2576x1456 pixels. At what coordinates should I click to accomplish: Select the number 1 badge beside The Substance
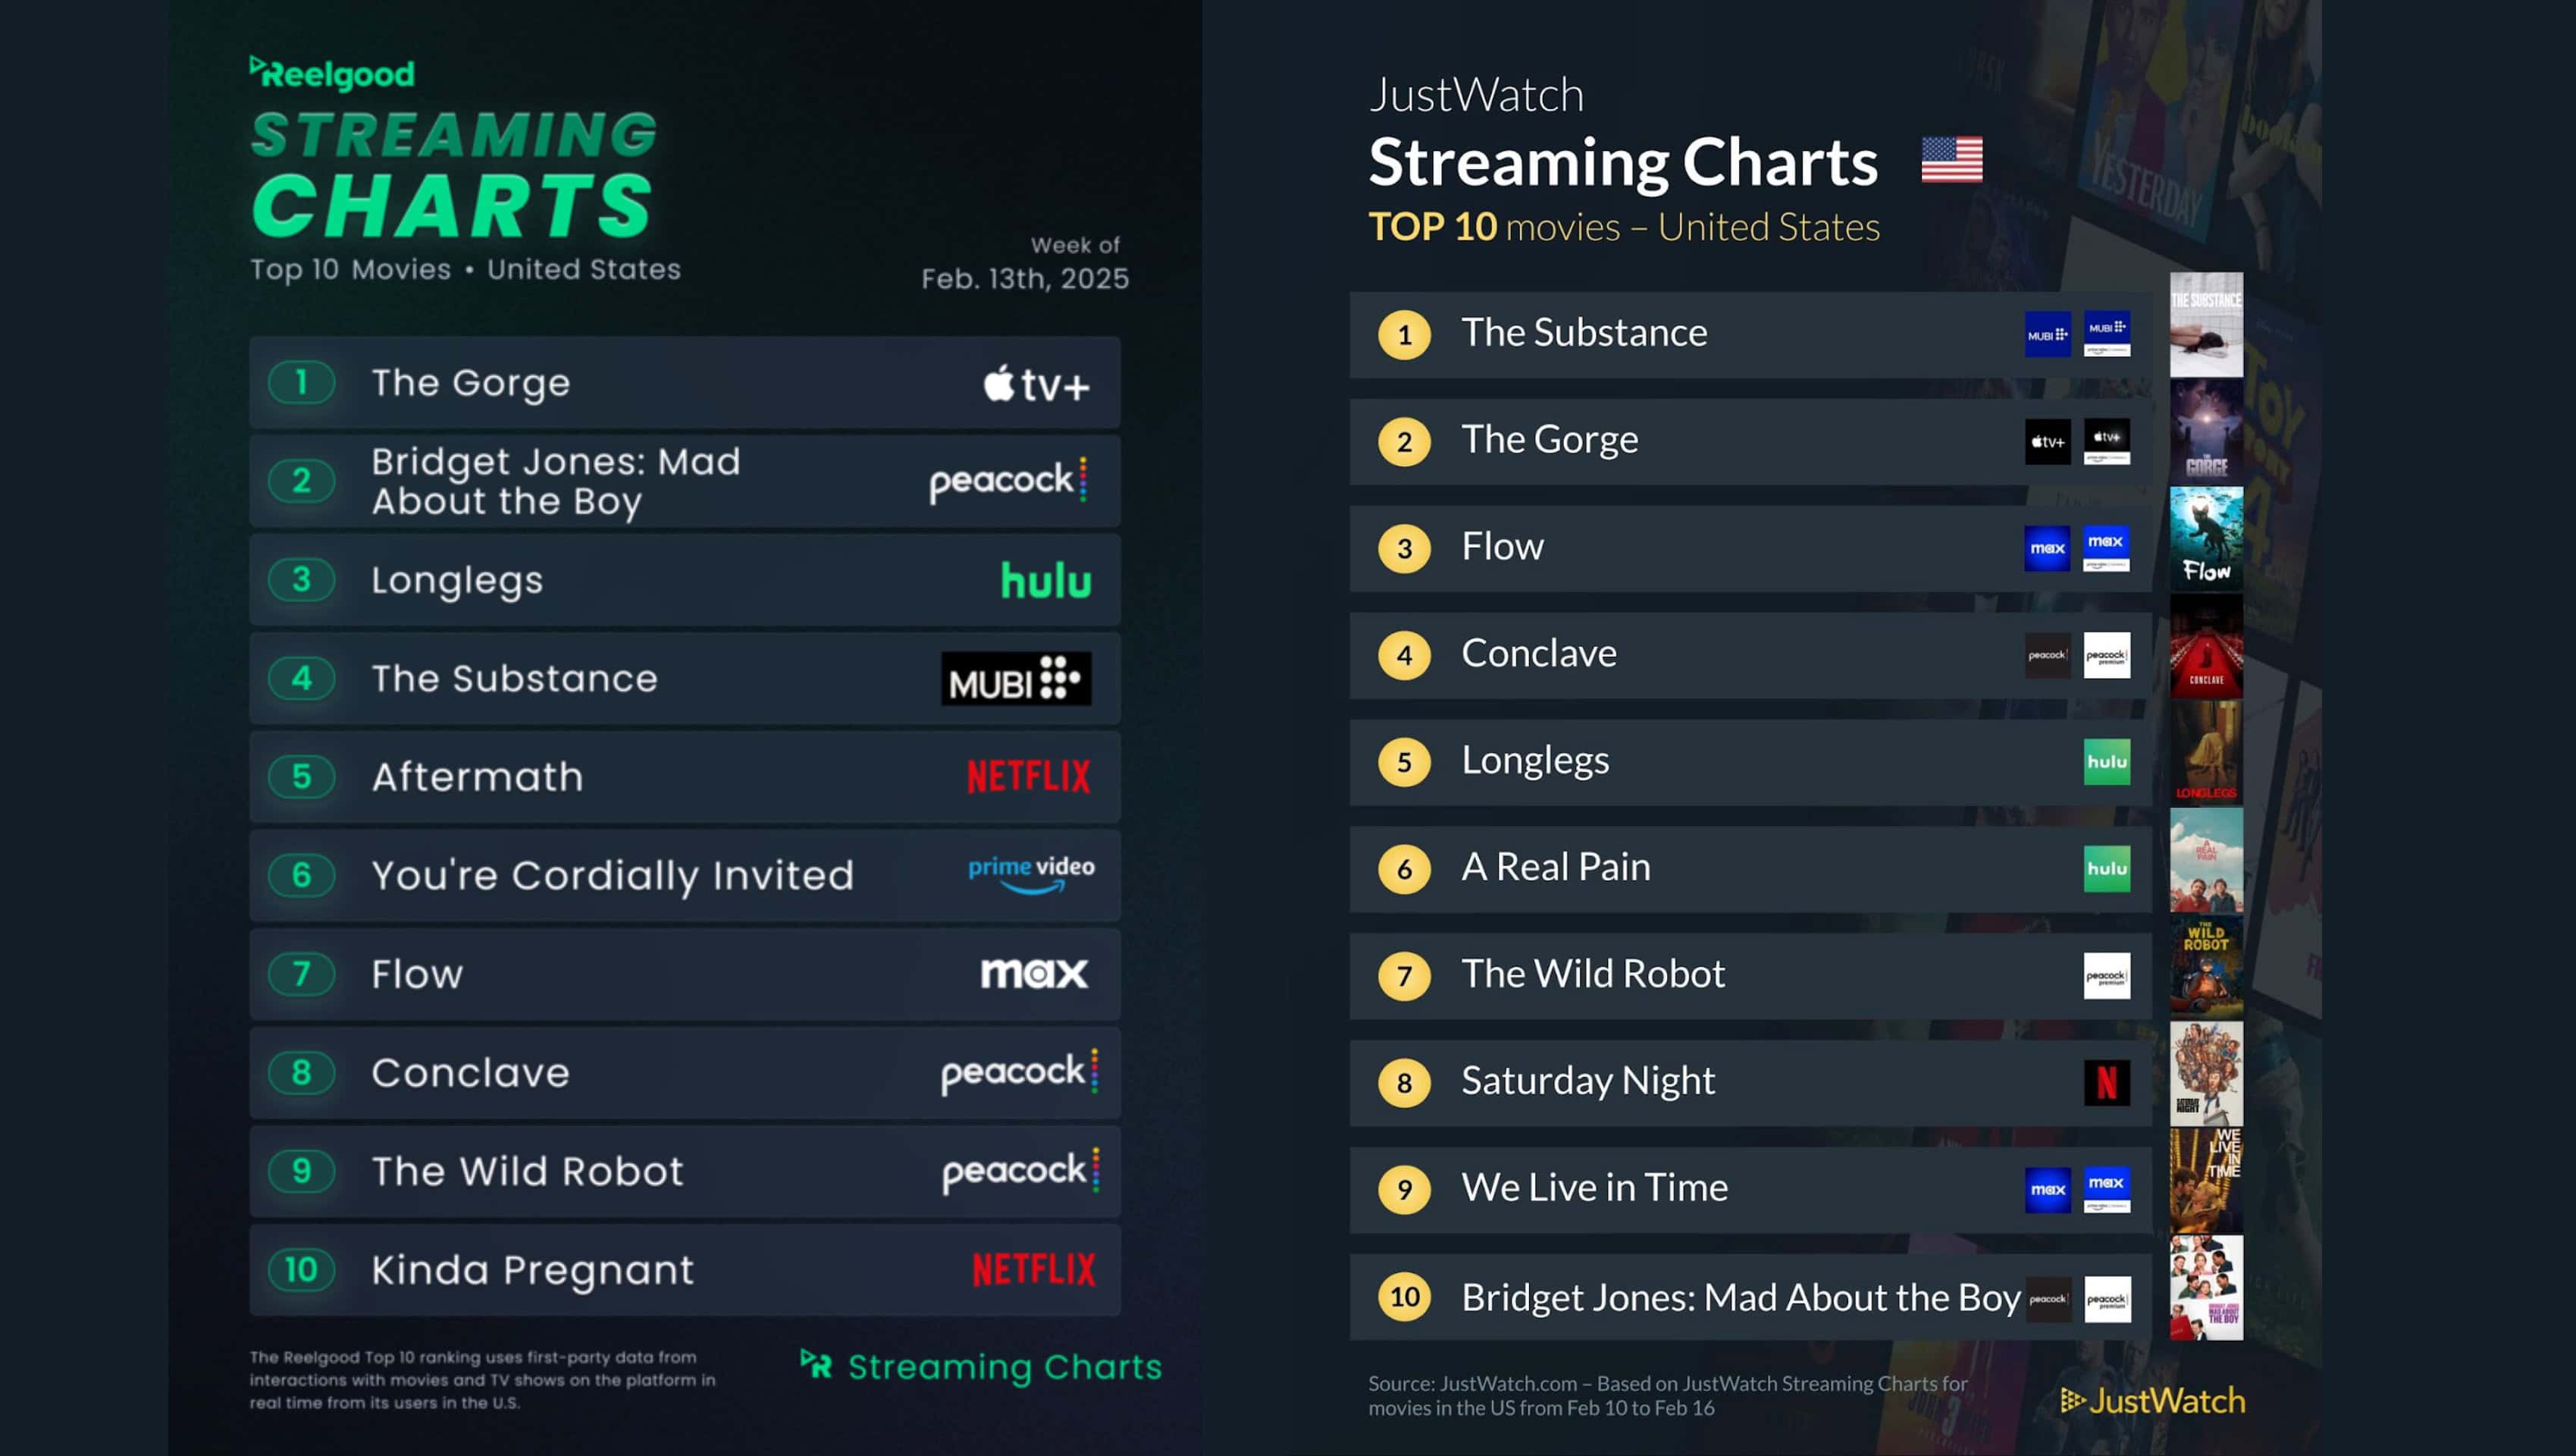click(1404, 335)
